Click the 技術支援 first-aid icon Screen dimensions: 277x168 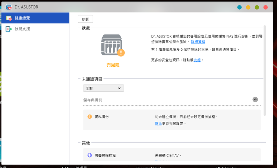8,29
